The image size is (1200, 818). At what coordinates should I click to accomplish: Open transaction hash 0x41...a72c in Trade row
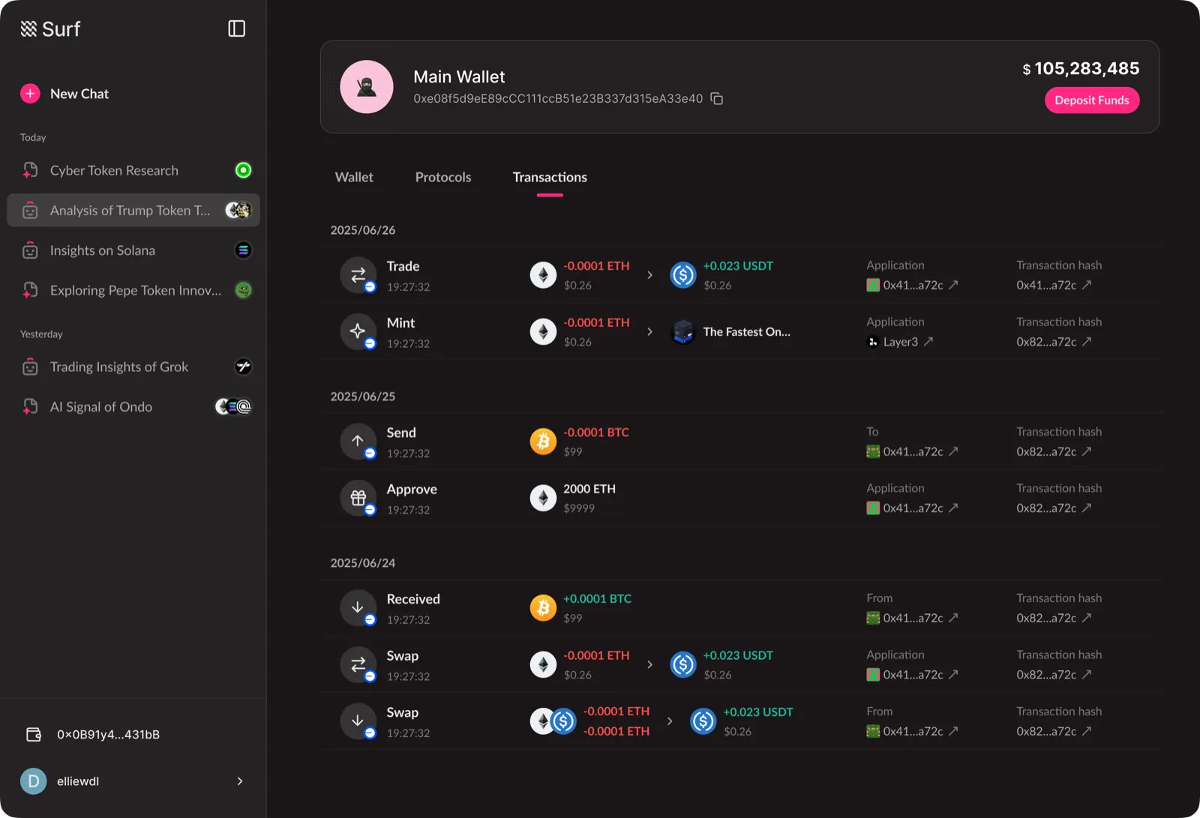(x=1054, y=285)
